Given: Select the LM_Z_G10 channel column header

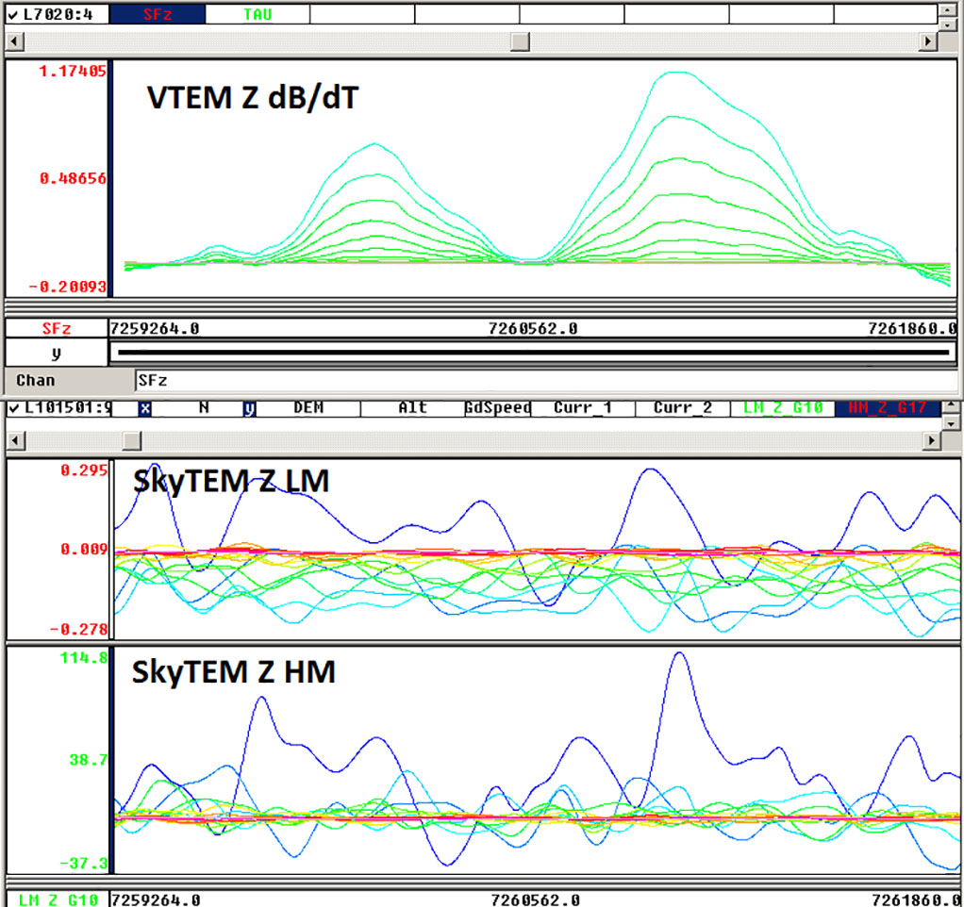Looking at the screenshot, I should click(783, 408).
